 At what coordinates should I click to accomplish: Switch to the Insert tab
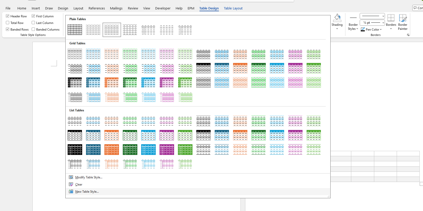36,8
